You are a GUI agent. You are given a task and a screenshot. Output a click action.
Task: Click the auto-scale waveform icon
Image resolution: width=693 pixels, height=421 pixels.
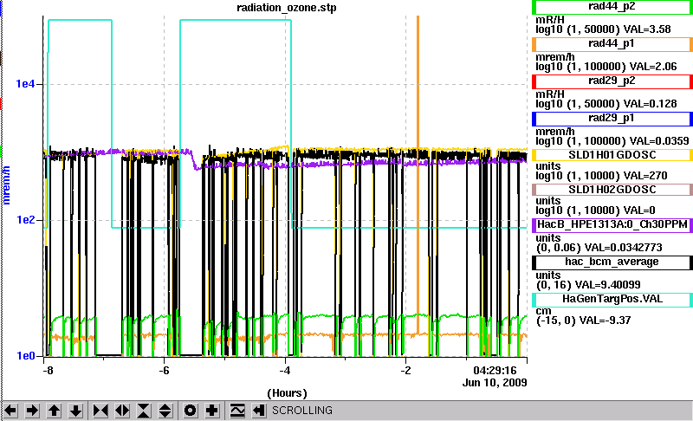coord(237,411)
